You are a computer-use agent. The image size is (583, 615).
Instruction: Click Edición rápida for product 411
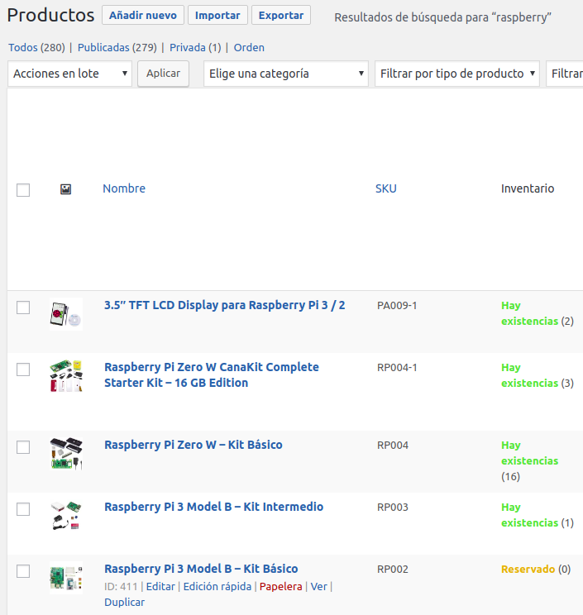217,586
